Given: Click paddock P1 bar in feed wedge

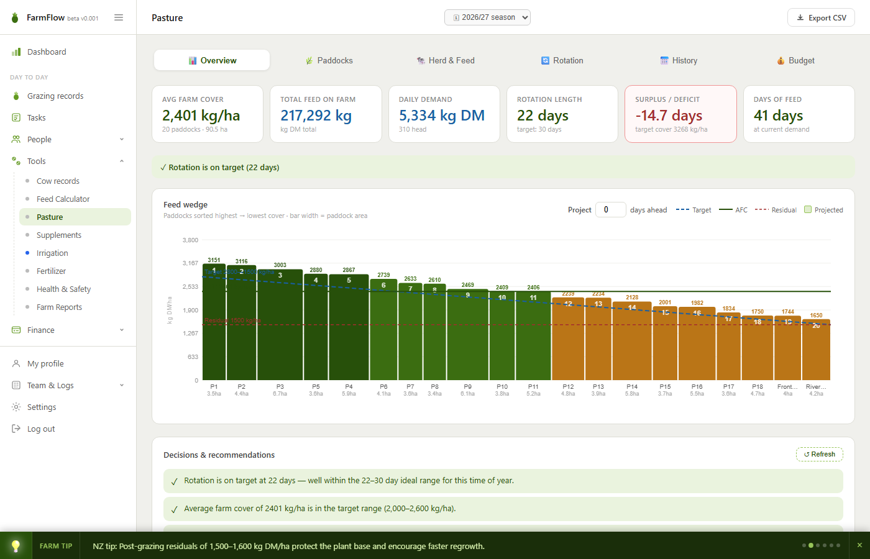Looking at the screenshot, I should 214,322.
